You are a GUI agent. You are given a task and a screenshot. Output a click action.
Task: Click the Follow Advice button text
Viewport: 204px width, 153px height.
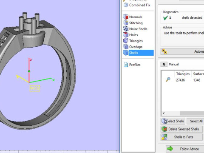(190, 149)
